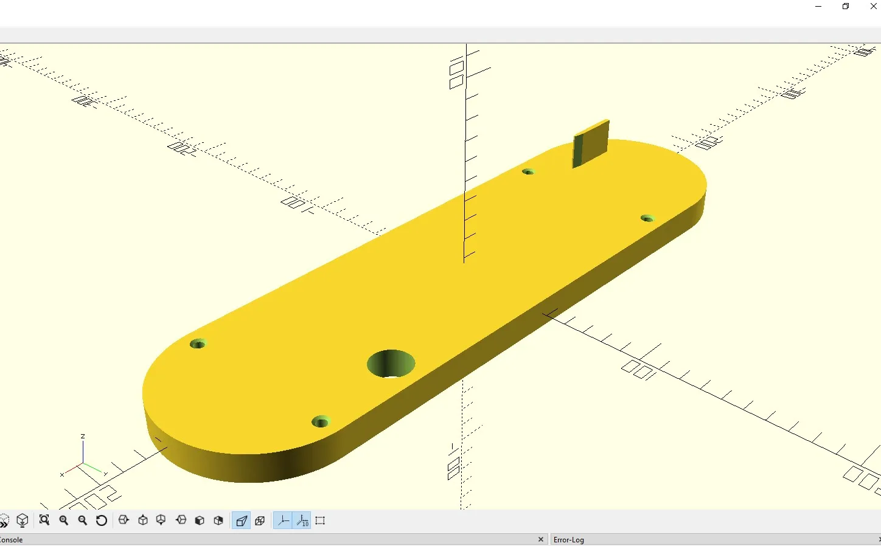Toggle the Perspective projection button
Screen dimensions: 881x546
coord(242,520)
